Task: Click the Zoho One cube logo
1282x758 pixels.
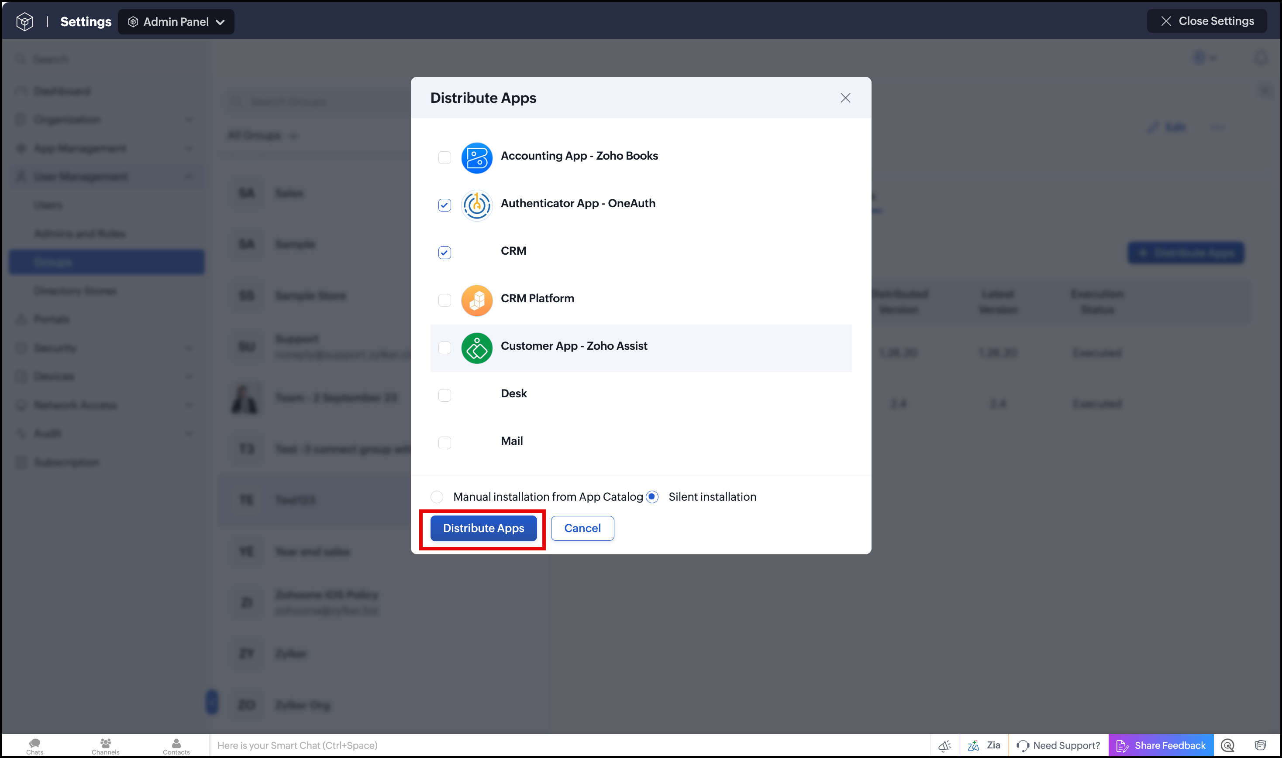Action: (24, 21)
